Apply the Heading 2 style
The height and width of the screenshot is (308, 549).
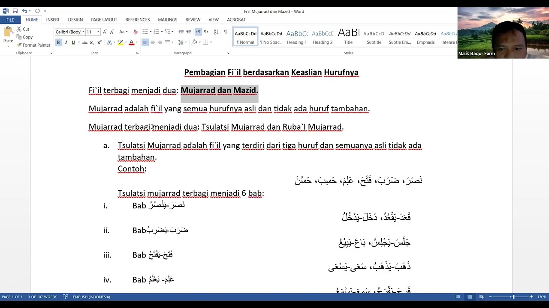point(323,37)
